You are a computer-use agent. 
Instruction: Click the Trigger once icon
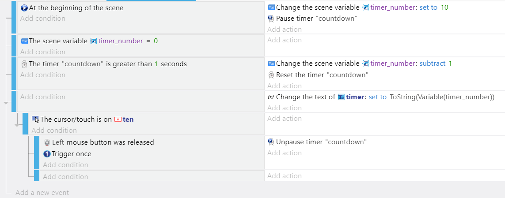(x=47, y=154)
